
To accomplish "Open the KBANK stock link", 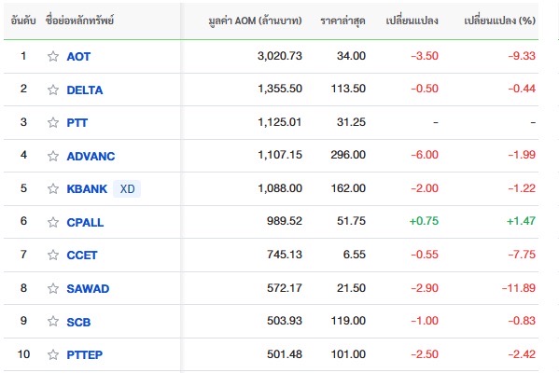I will (x=87, y=188).
